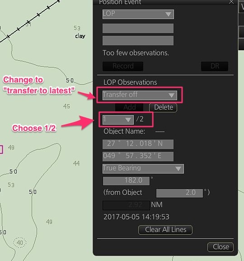Click the bearing value field 182.0

tap(126, 181)
